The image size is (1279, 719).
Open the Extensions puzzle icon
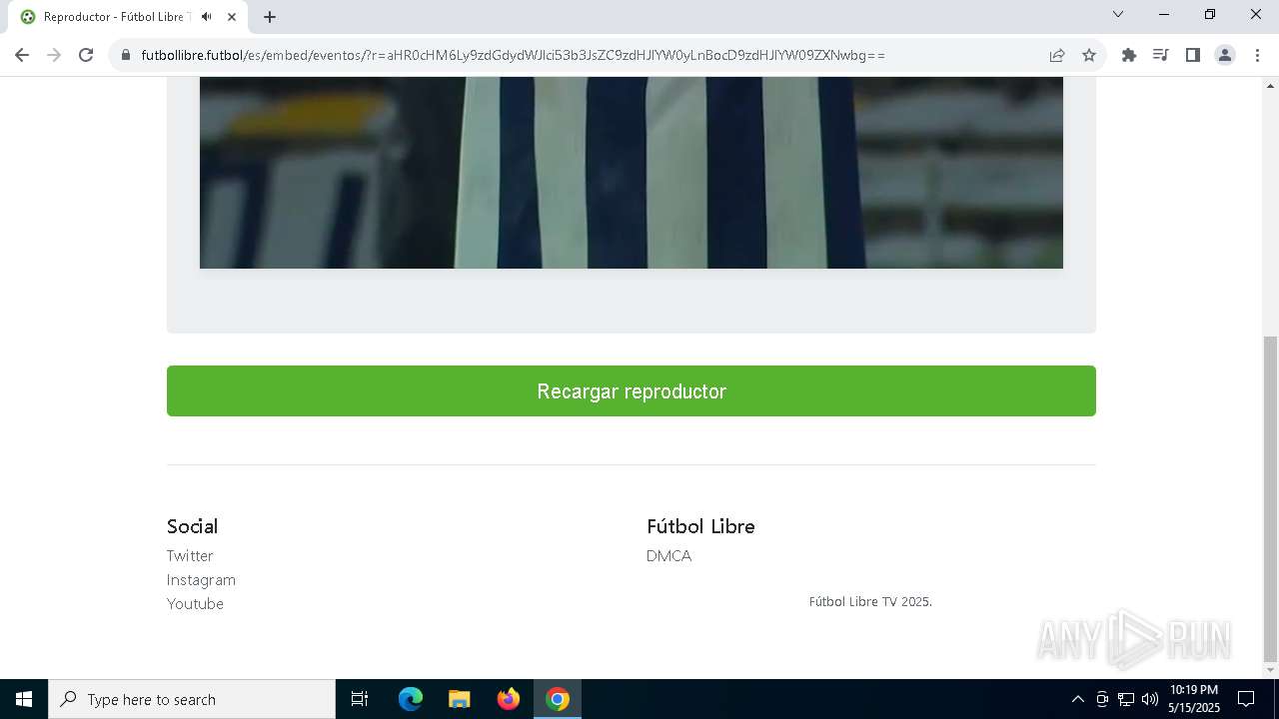[1129, 55]
